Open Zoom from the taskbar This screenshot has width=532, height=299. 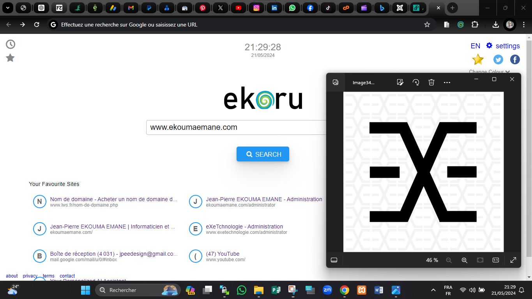tap(327, 290)
